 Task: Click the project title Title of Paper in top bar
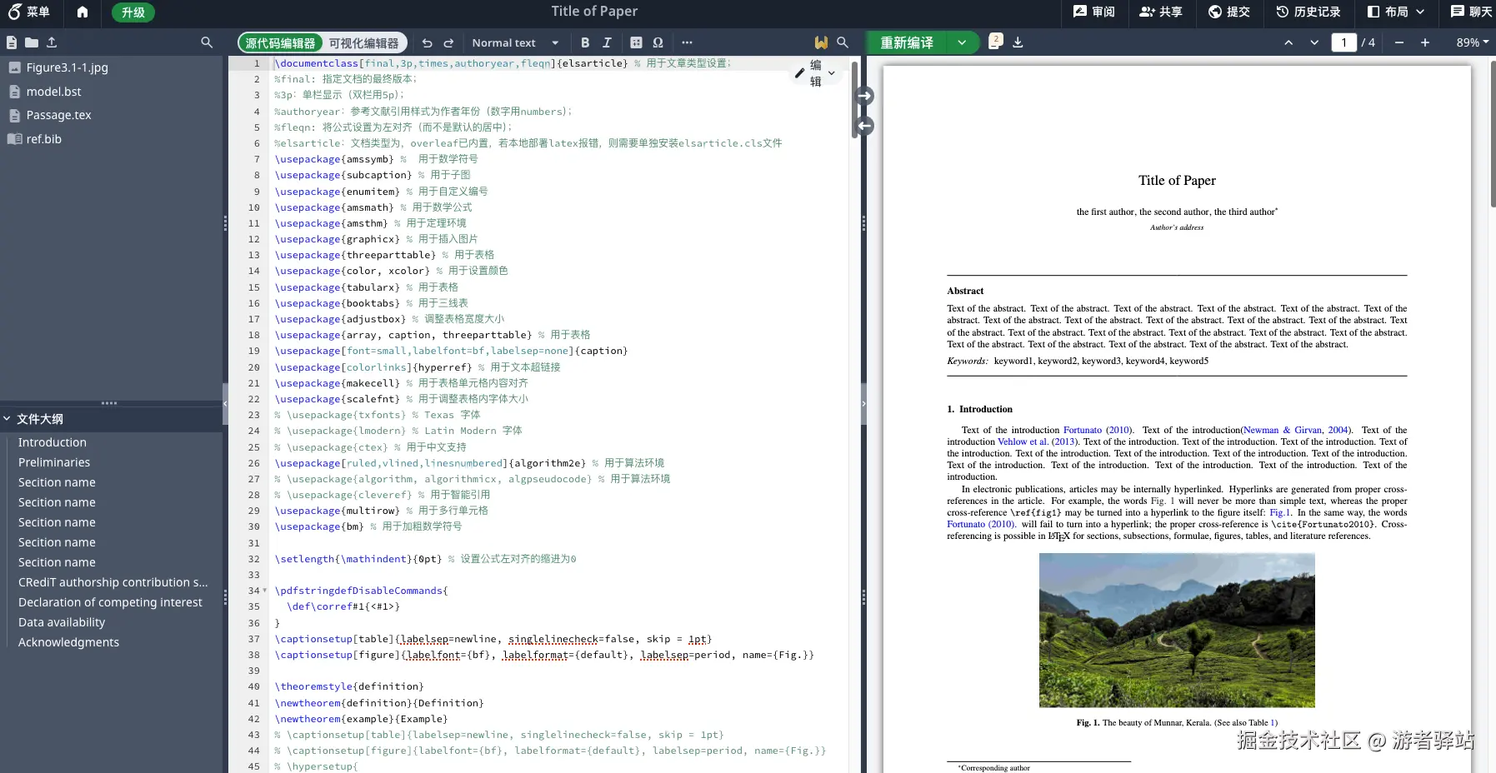click(594, 12)
